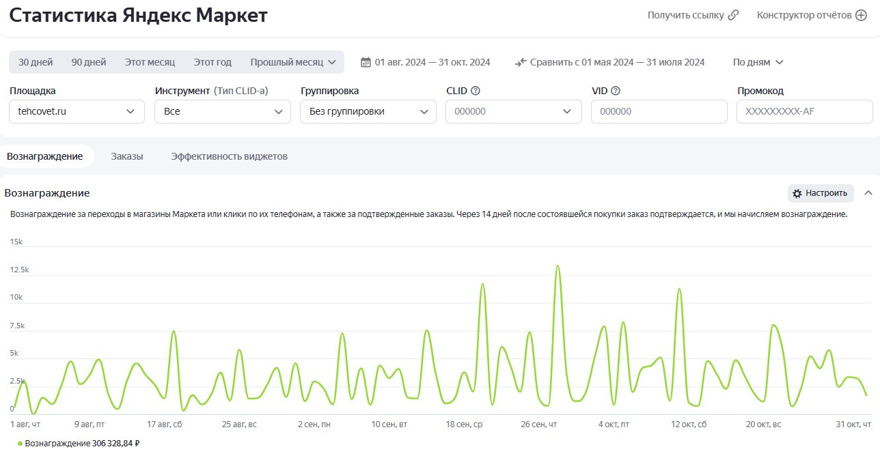Screen dimensions: 880x462
Task: Click the link chain icon
Action: coord(733,15)
